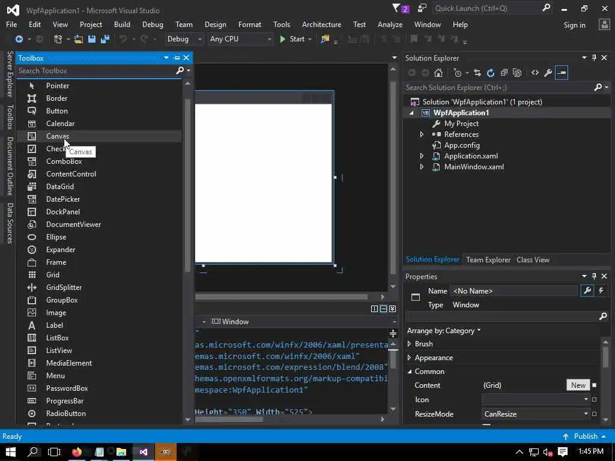Switch to vertical split view

pyautogui.click(x=374, y=309)
